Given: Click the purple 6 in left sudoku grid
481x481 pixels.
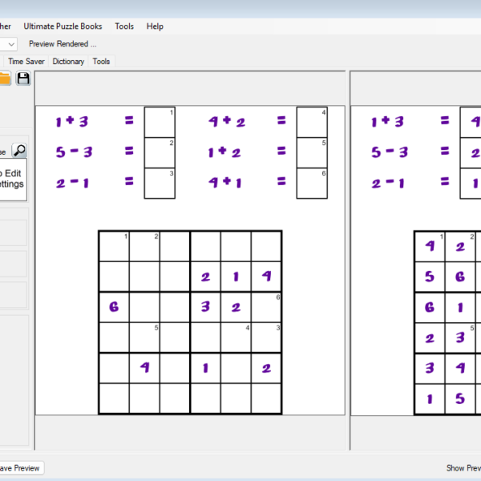Looking at the screenshot, I should [x=114, y=307].
